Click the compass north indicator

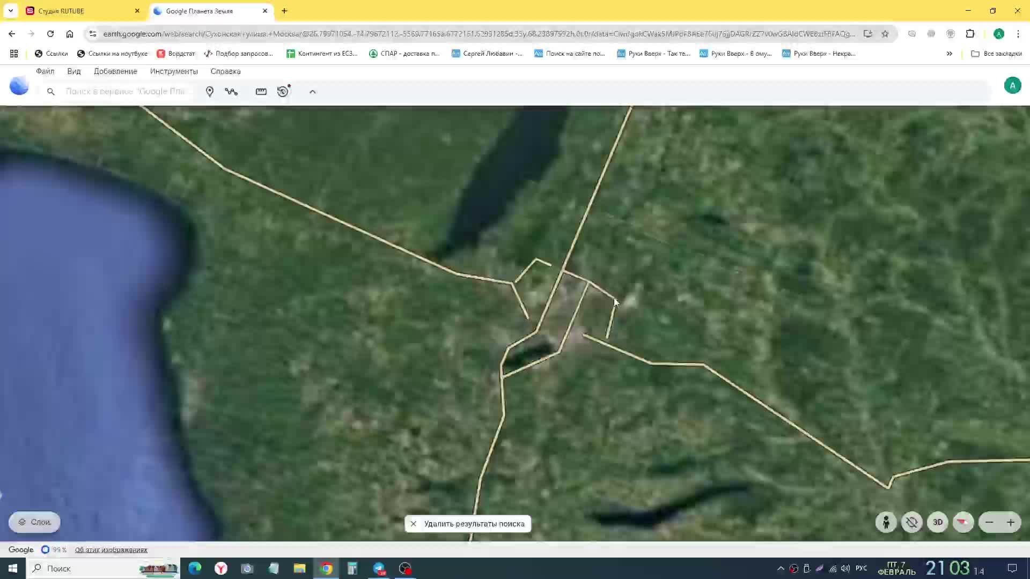tap(963, 522)
